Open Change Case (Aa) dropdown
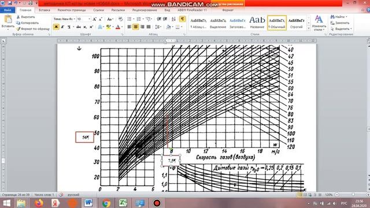 pyautogui.click(x=110, y=19)
